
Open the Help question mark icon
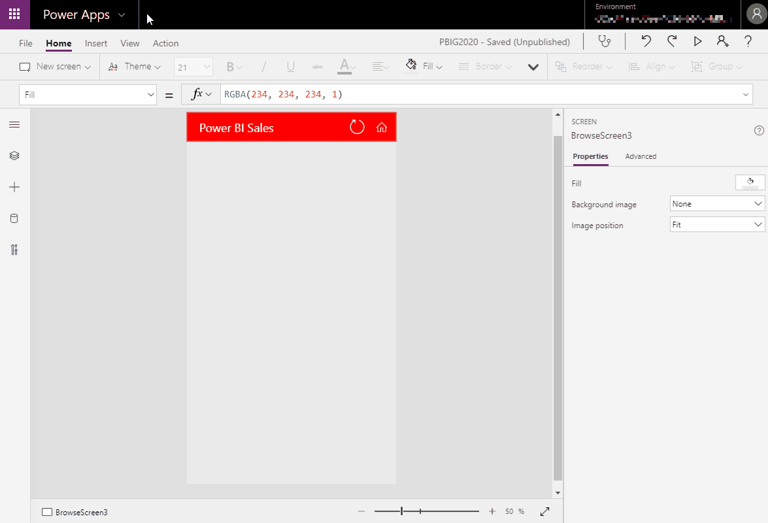(748, 42)
